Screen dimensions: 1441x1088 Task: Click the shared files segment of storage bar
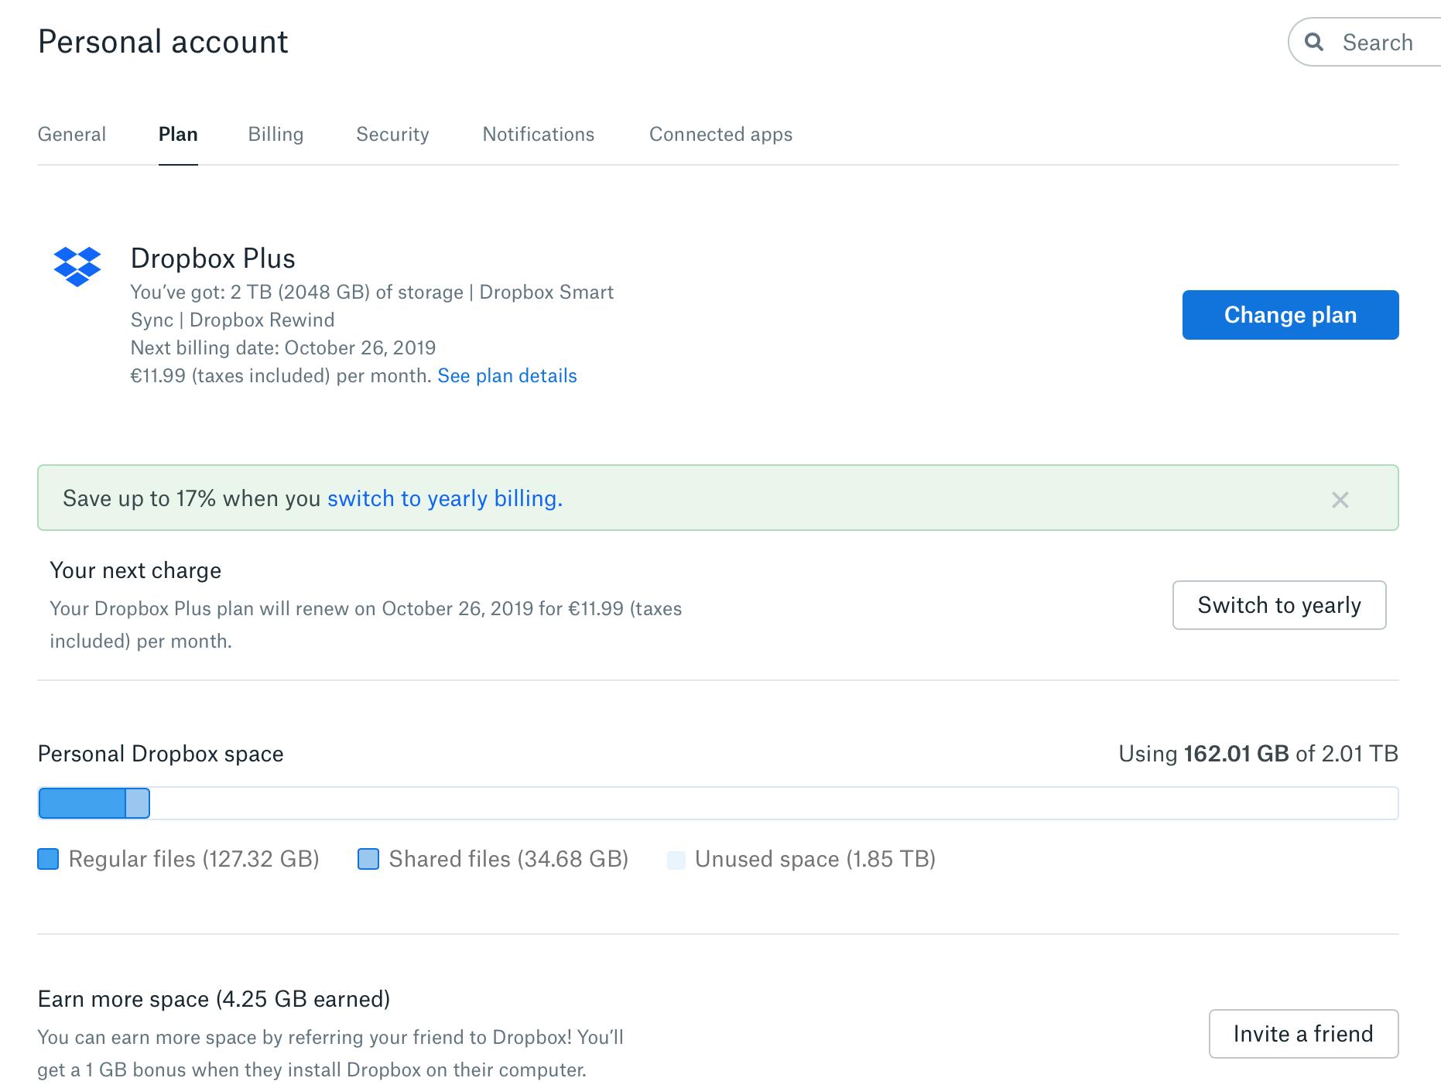click(138, 803)
